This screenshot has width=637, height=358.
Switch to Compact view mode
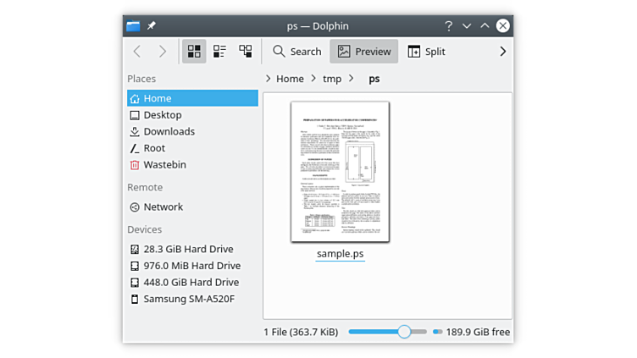(219, 52)
